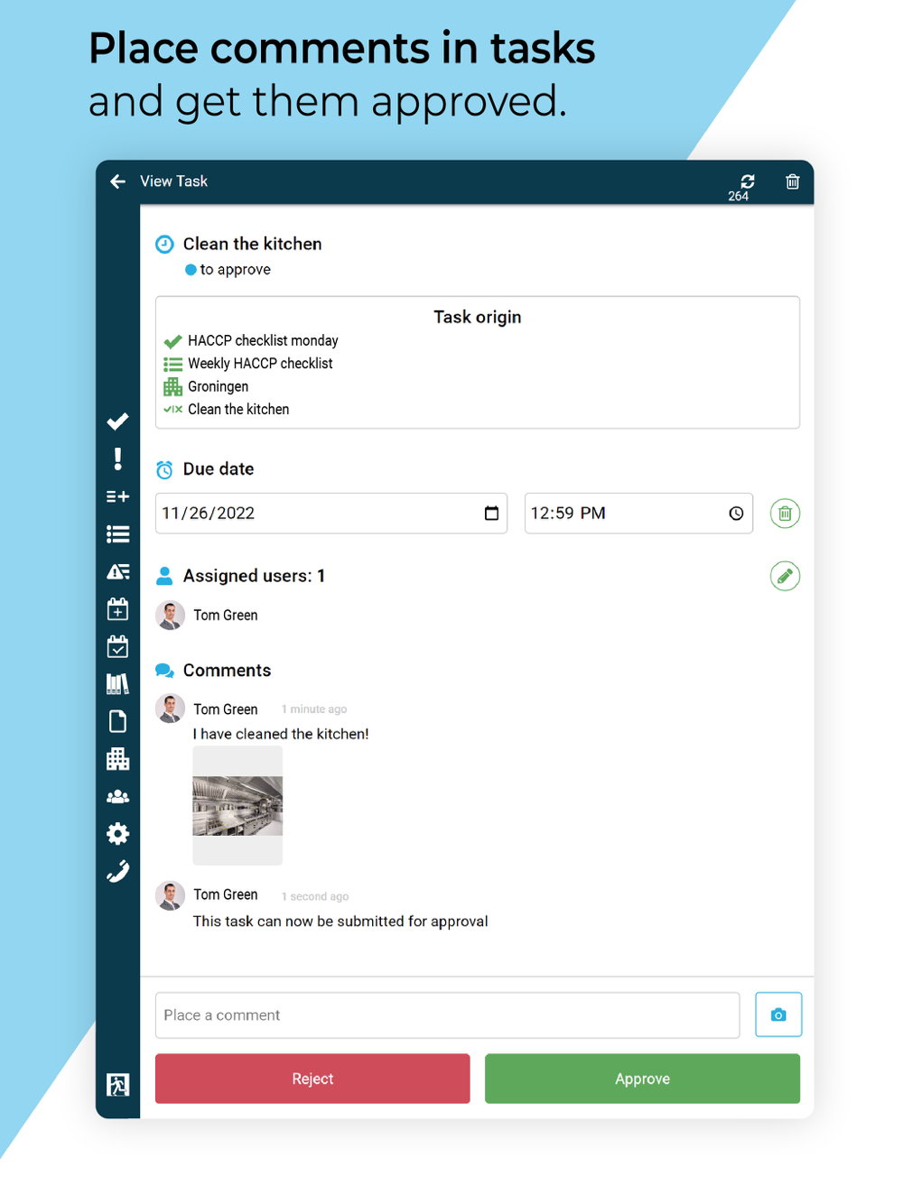Click the time field 12:59 PM

click(x=638, y=513)
